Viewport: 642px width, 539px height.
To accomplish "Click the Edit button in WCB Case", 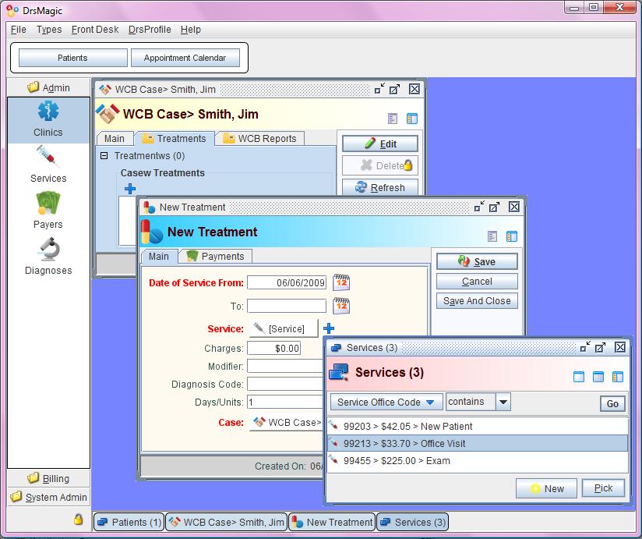I will tap(380, 144).
